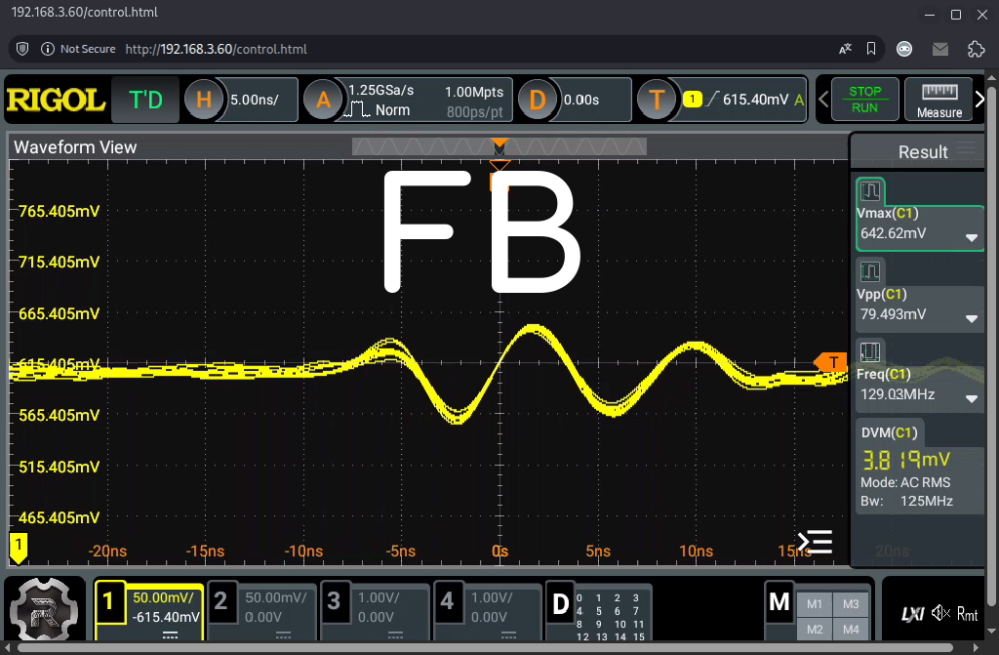Bookmark this page
Viewport: 999px width, 655px height.
point(871,49)
